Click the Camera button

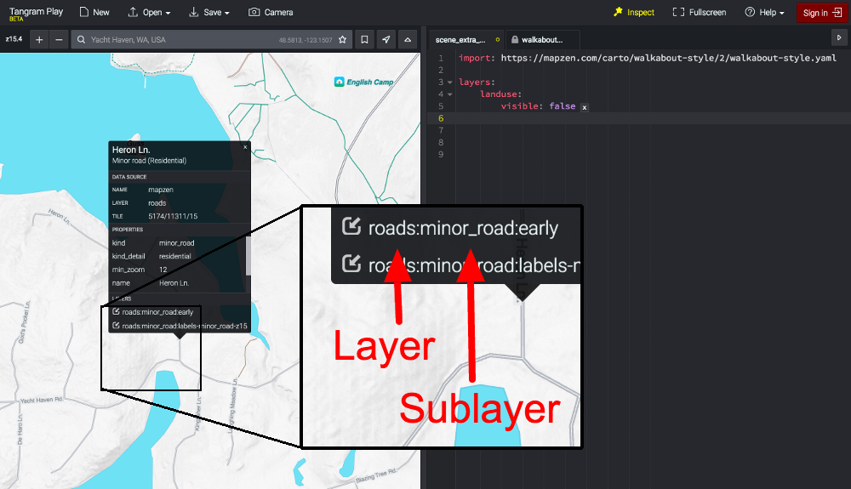271,12
